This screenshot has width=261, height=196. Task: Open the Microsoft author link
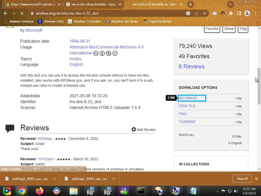coord(34,30)
